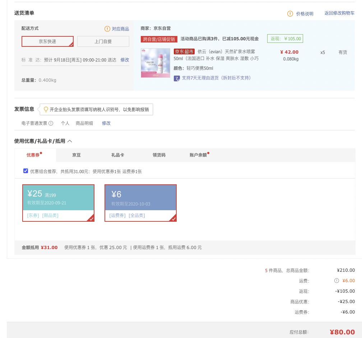Click 颜色: 轻巧便携50ml text
The height and width of the screenshot is (338, 362).
pos(194,68)
